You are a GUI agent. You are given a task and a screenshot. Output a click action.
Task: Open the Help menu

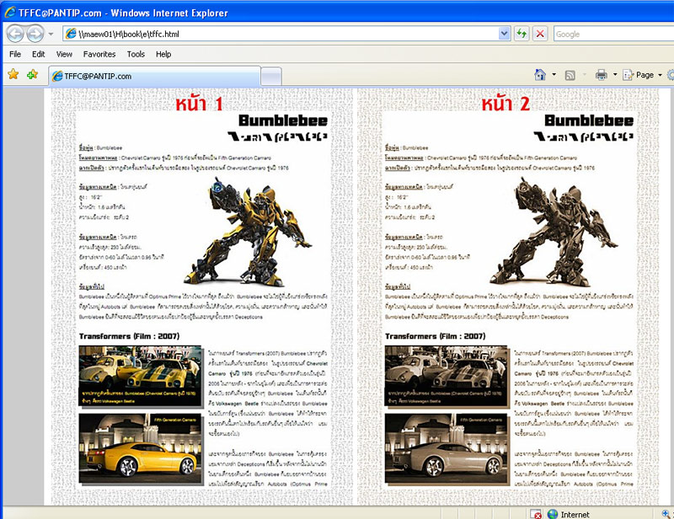point(163,54)
